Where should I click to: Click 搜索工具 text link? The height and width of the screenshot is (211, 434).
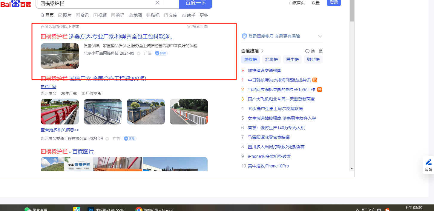[200, 27]
